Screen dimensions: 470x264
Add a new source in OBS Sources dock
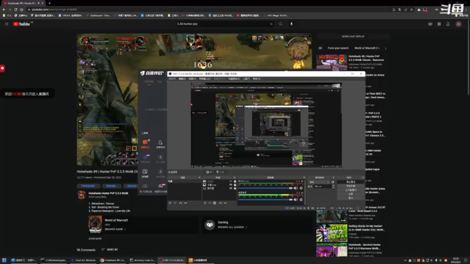tap(205, 203)
